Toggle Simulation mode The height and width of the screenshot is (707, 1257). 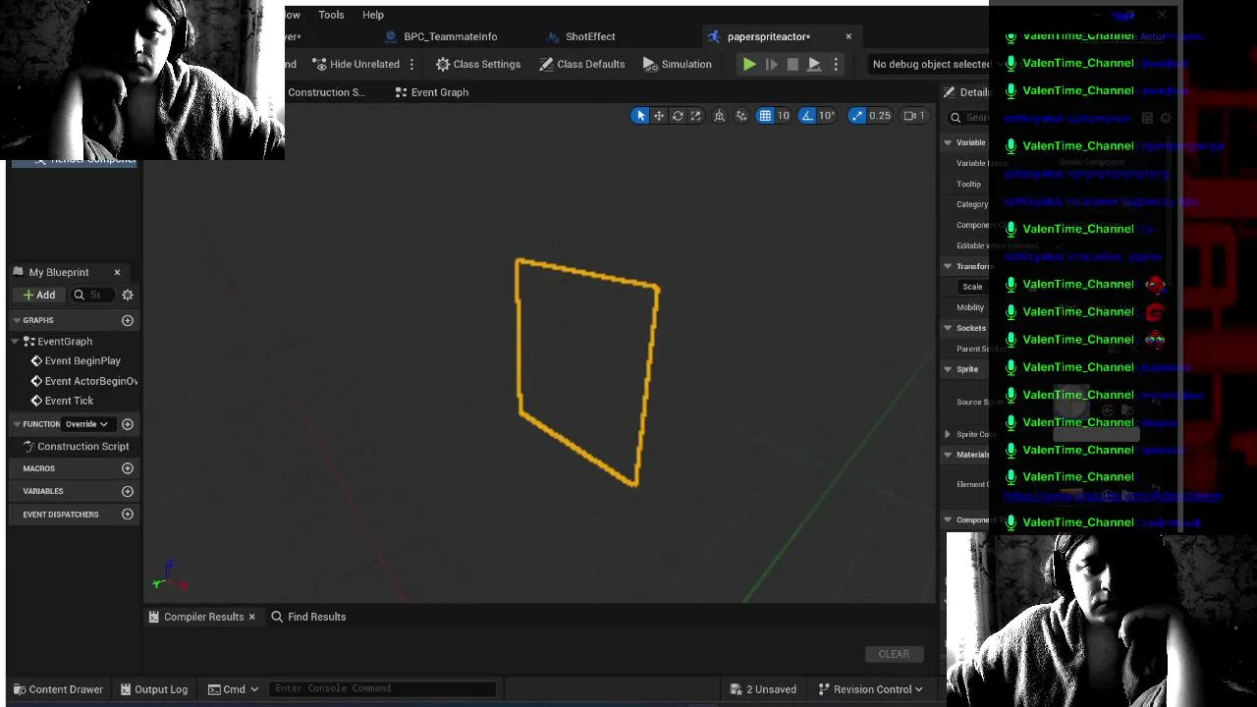pos(678,64)
